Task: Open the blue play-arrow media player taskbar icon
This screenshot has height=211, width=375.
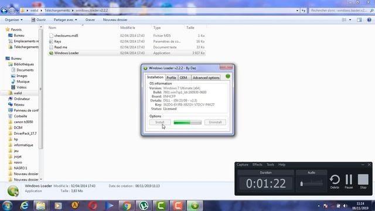Action: 110,206
